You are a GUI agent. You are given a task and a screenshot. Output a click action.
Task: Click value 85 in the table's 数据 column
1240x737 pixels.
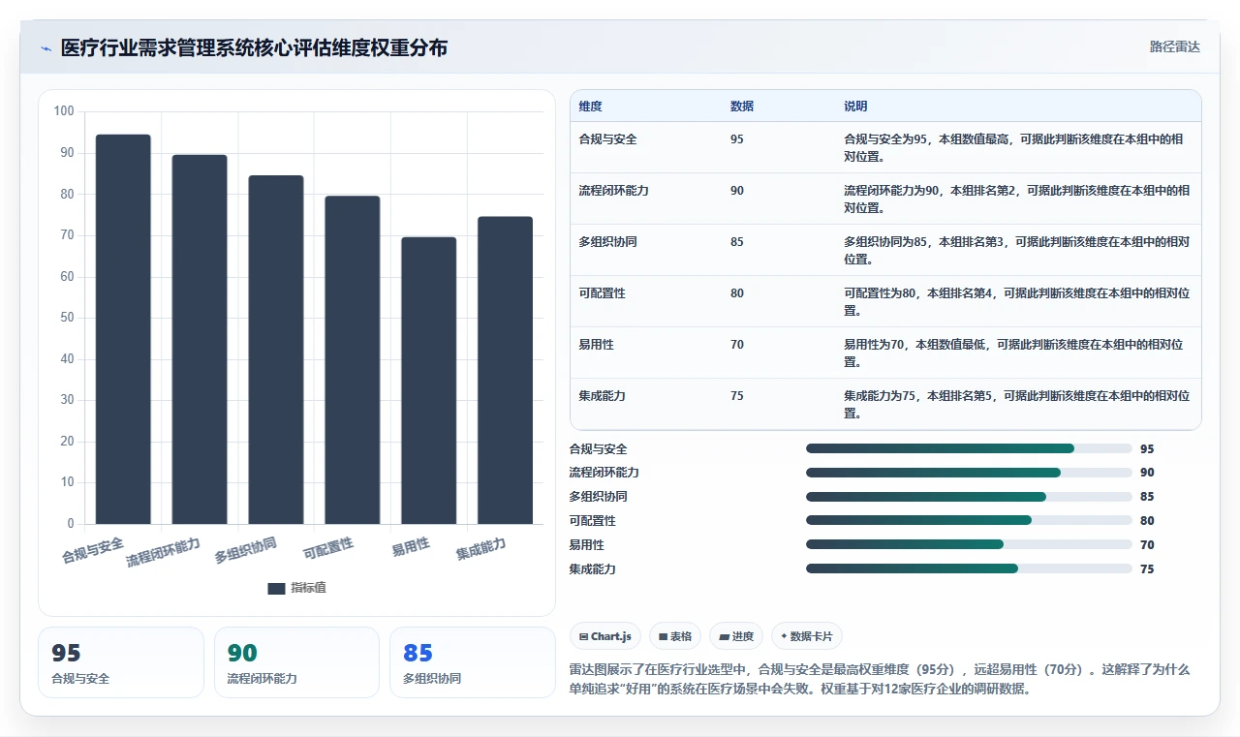pyautogui.click(x=737, y=242)
